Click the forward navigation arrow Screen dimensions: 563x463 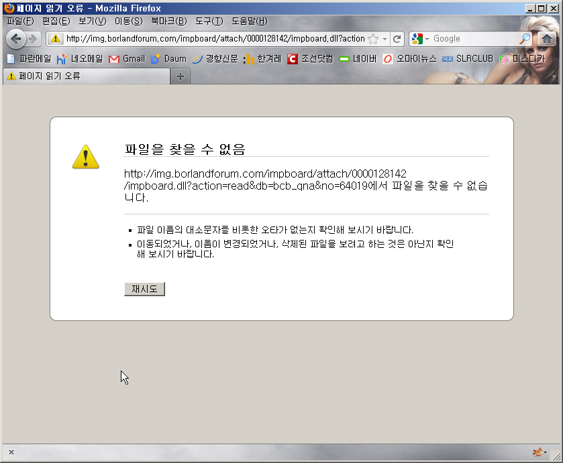[32, 38]
